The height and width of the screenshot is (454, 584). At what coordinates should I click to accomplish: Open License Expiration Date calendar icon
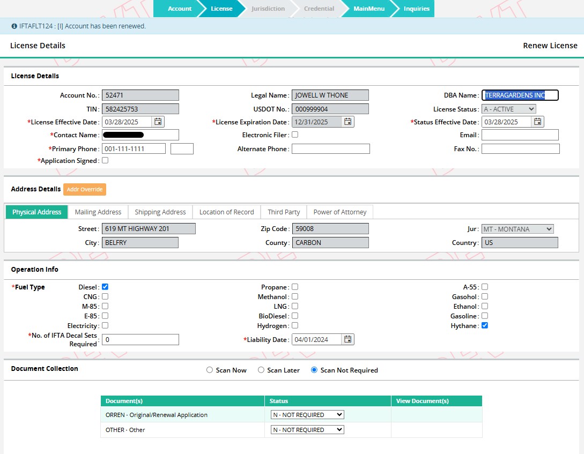tap(348, 122)
